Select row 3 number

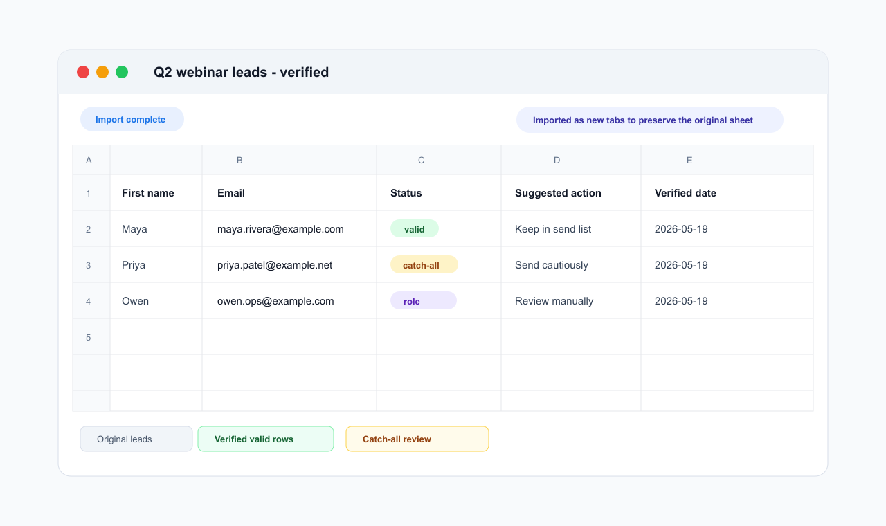pyautogui.click(x=91, y=265)
